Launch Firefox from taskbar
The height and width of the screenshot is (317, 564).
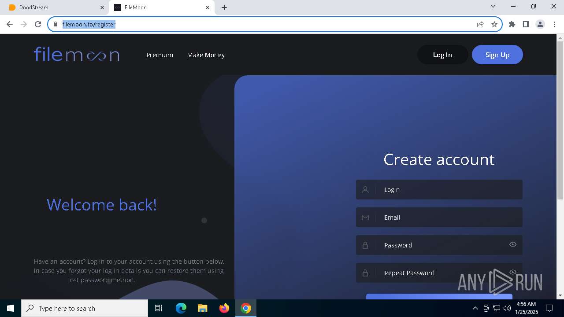(224, 308)
